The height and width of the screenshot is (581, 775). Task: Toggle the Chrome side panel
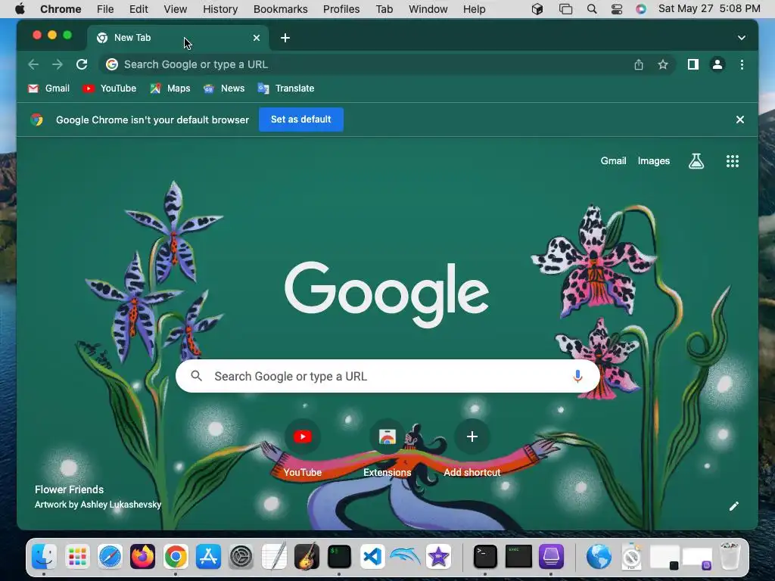click(693, 65)
